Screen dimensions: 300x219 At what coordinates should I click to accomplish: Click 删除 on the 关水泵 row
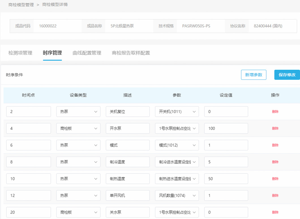click(x=275, y=212)
